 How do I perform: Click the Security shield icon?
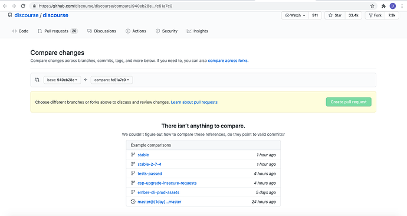(157, 31)
